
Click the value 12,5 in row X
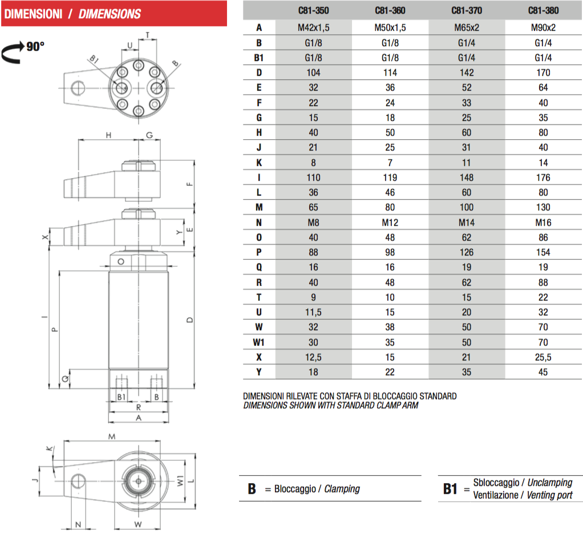pos(313,357)
